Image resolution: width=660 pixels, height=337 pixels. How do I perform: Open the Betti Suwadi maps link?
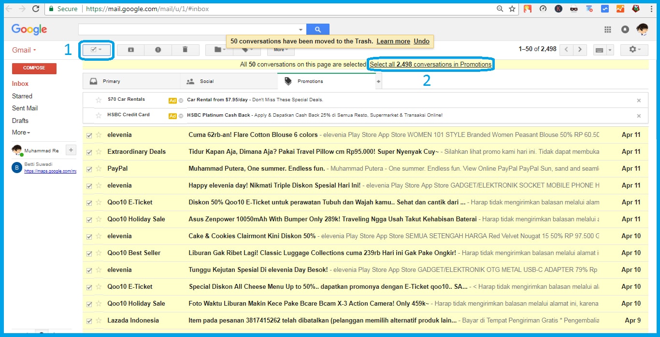point(50,171)
